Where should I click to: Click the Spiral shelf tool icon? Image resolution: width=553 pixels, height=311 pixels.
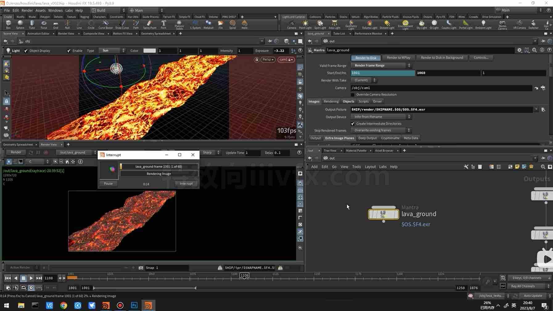click(233, 24)
